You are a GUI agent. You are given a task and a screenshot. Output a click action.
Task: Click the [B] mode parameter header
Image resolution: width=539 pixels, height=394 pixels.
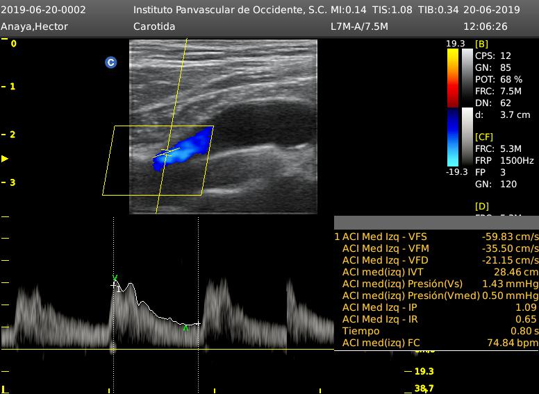coord(481,44)
